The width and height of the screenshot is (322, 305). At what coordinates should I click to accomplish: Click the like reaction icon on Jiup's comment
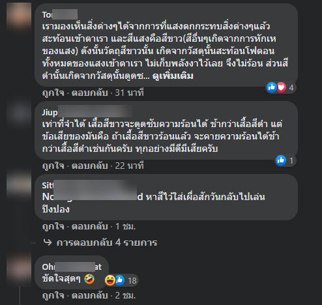click(281, 160)
